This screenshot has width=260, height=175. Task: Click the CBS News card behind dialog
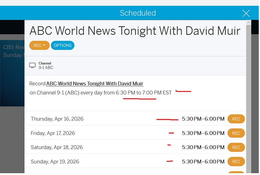pos(12,73)
